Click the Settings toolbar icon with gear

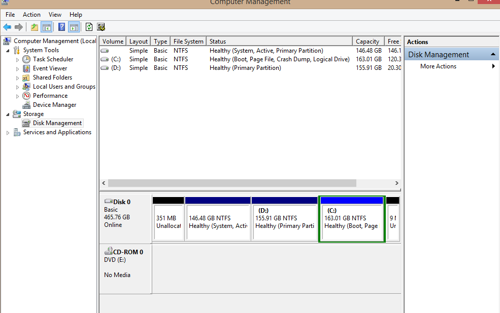101,27
